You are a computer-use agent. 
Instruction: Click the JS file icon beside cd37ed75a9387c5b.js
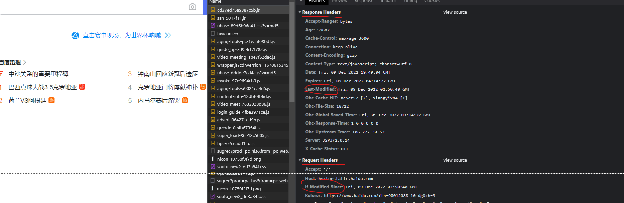click(x=213, y=10)
